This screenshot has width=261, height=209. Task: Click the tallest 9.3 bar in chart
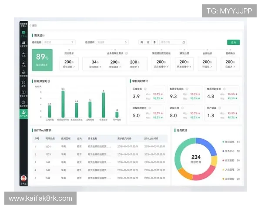pos(63,104)
